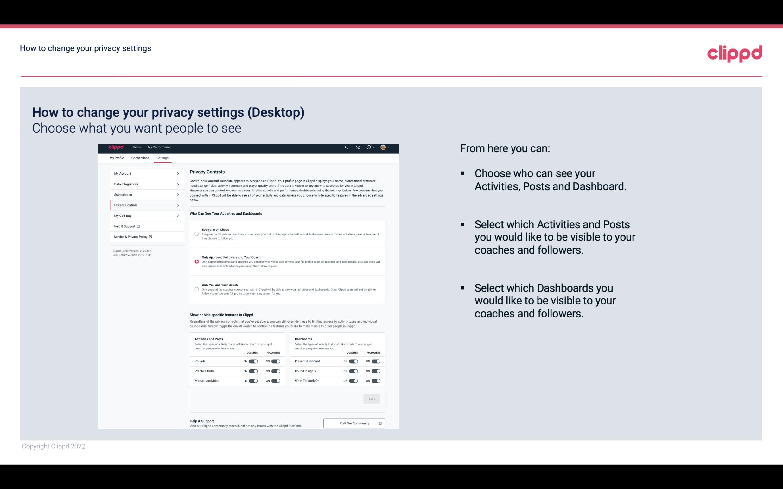This screenshot has width=783, height=489.
Task: Open the My Profile tab
Action: pos(117,158)
